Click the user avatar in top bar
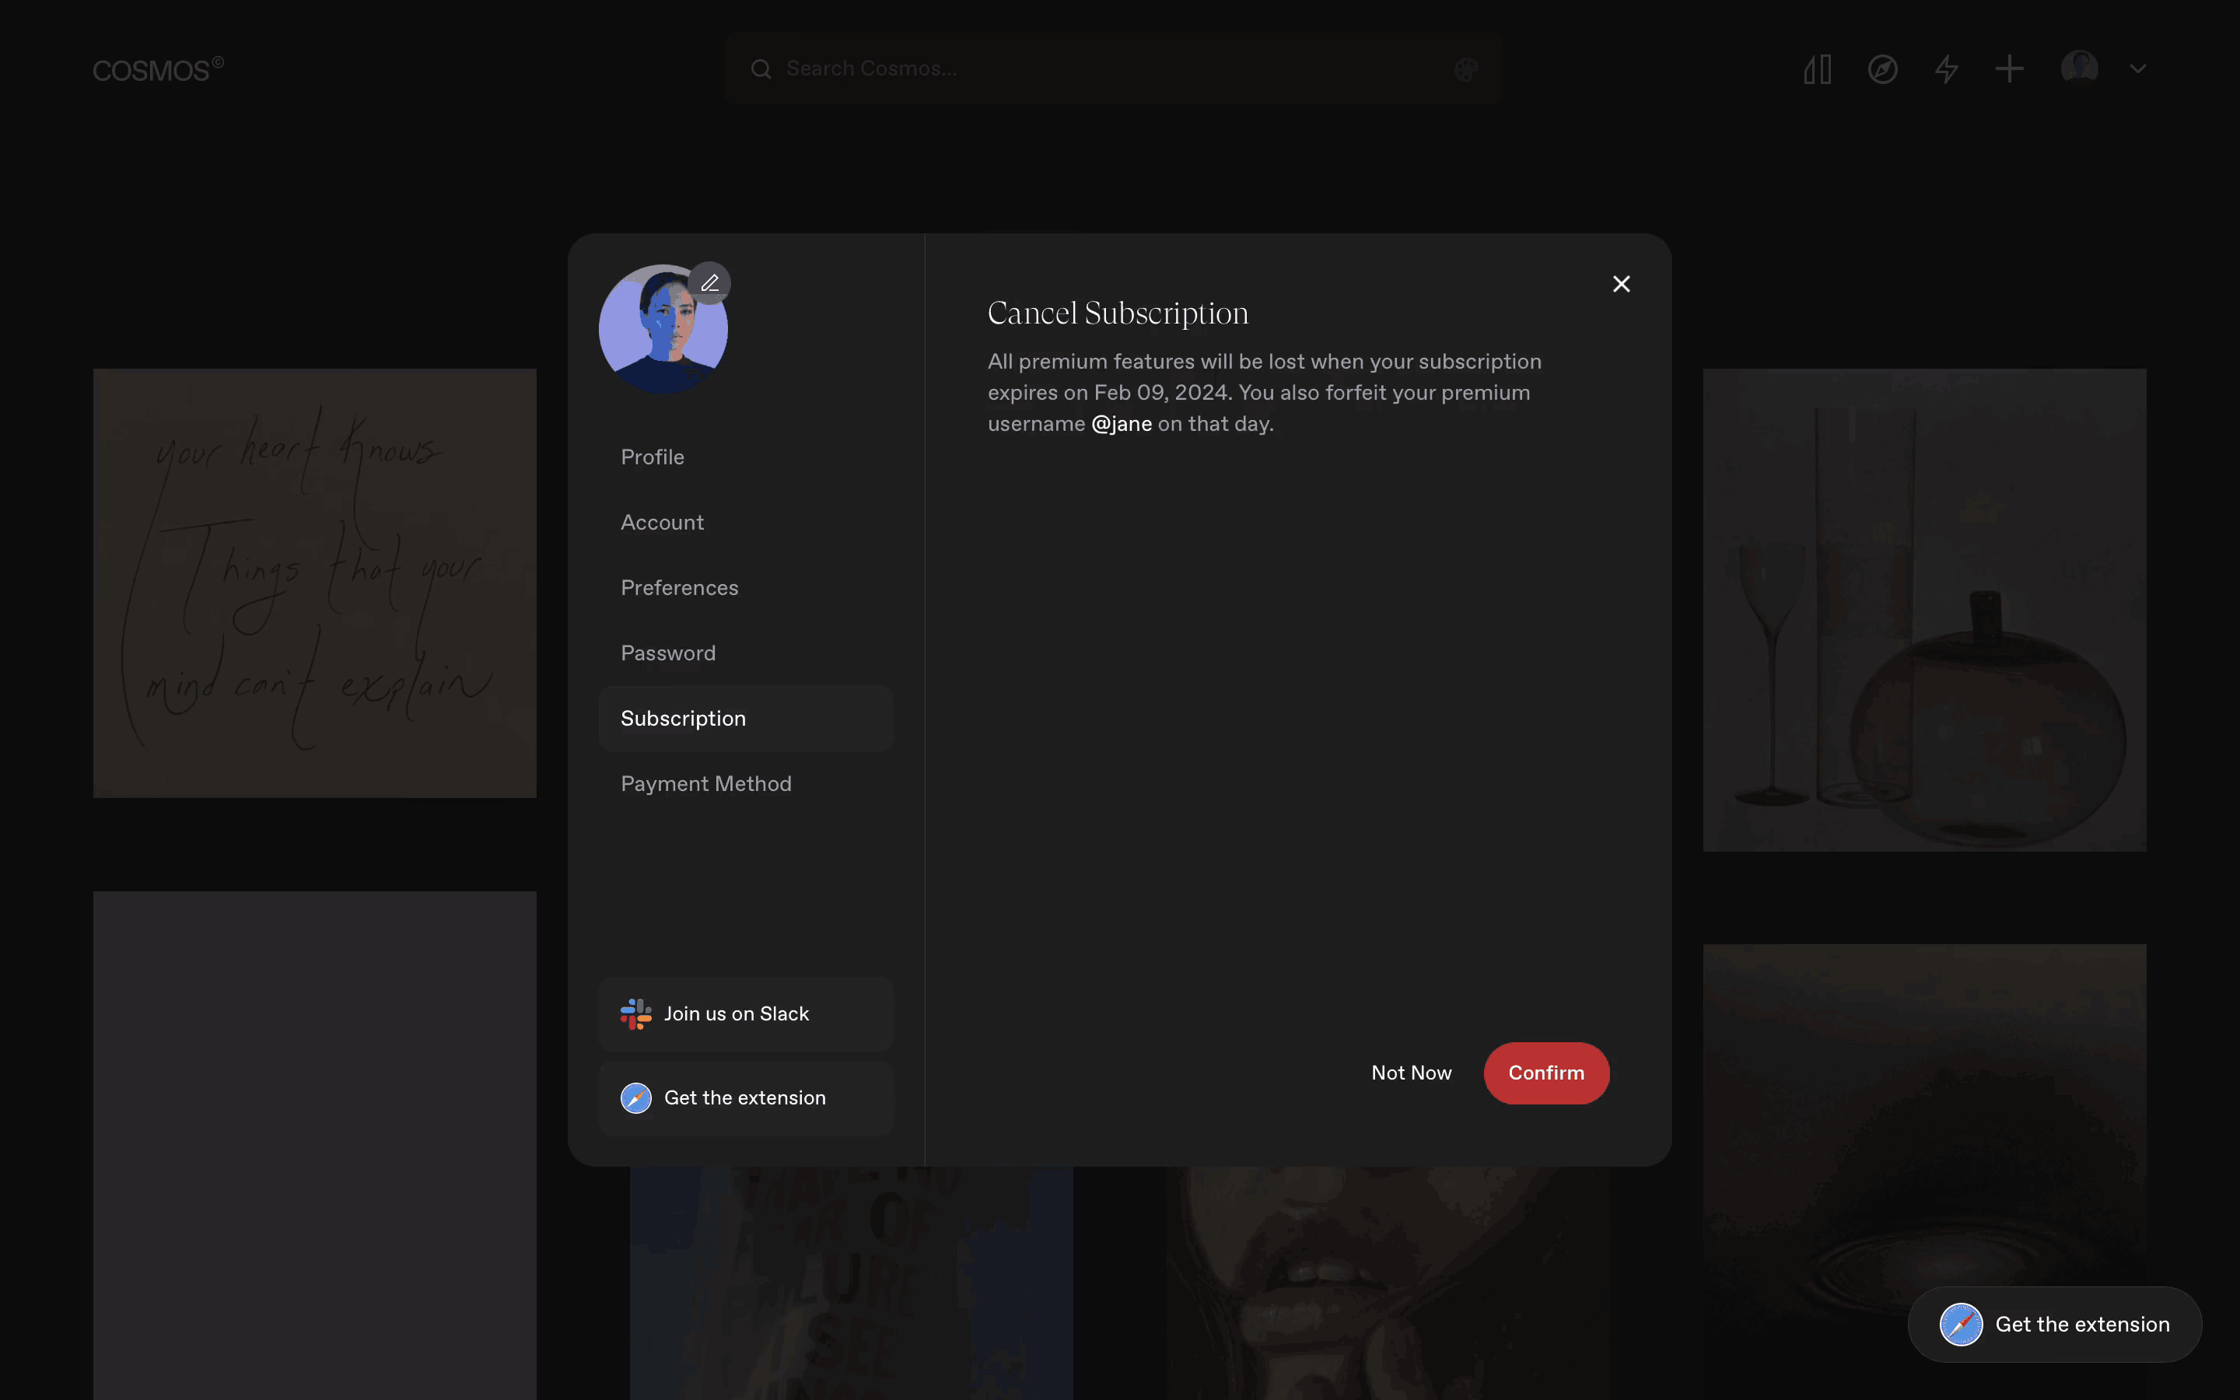This screenshot has width=2240, height=1400. click(2079, 68)
